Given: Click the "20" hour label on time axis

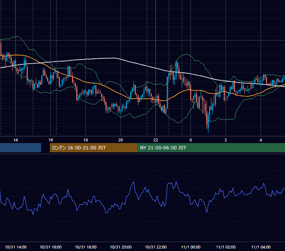Looking at the screenshot, I should point(121,140).
